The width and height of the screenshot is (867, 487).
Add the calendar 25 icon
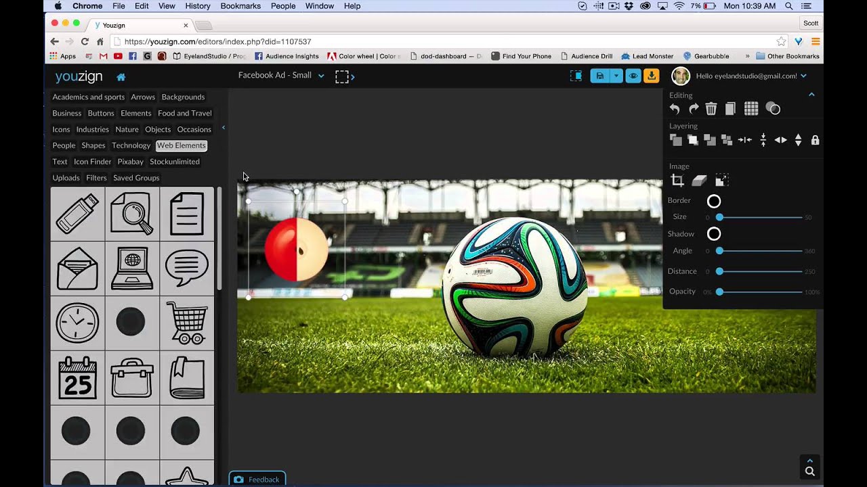[77, 377]
